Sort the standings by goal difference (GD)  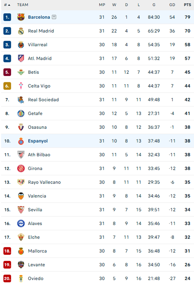(x=173, y=5)
